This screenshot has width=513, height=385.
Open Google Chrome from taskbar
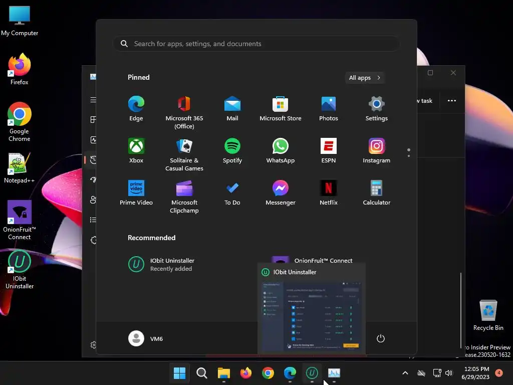pyautogui.click(x=268, y=373)
